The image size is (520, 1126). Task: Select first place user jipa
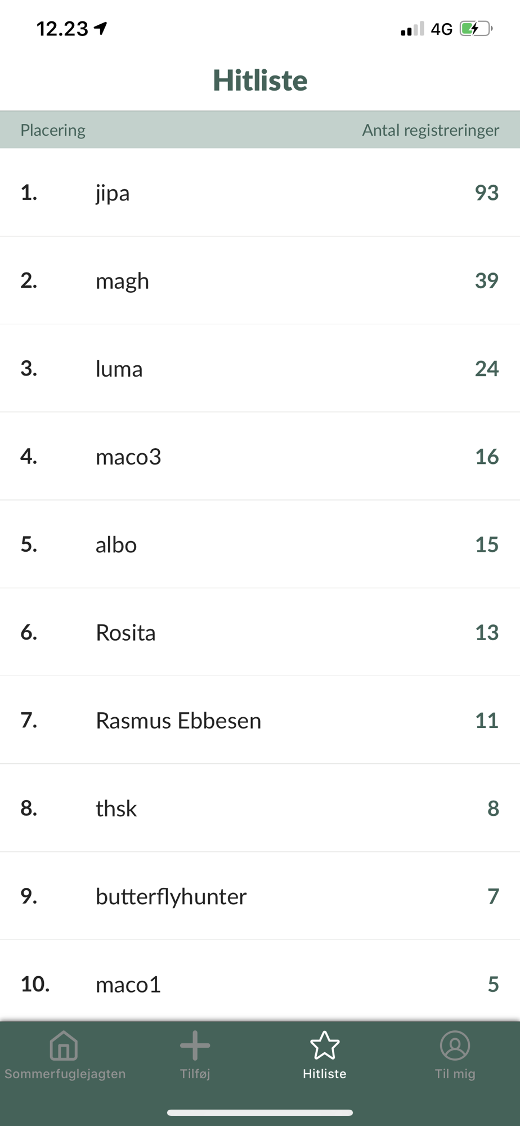click(113, 193)
